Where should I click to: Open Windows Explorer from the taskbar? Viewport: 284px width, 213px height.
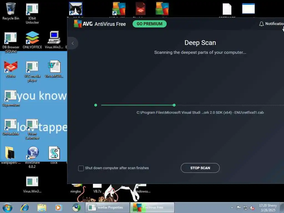coord(42,207)
